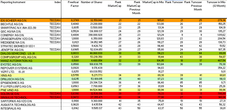Click the 'Rank Turnover Previous Month' header
The width and height of the screenshot is (227, 110).
point(193,6)
